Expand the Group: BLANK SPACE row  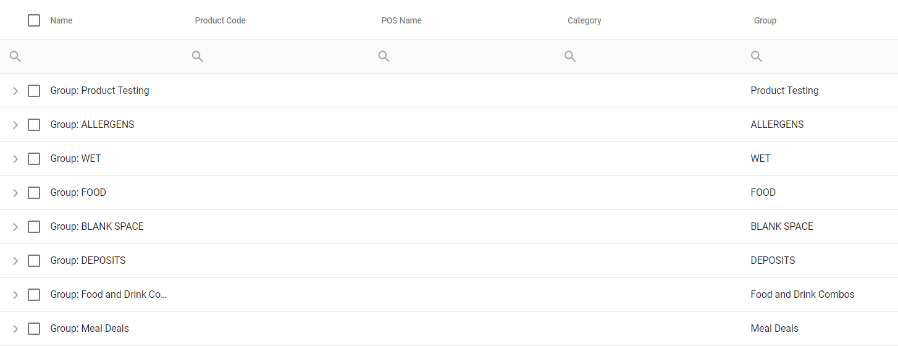click(x=15, y=227)
